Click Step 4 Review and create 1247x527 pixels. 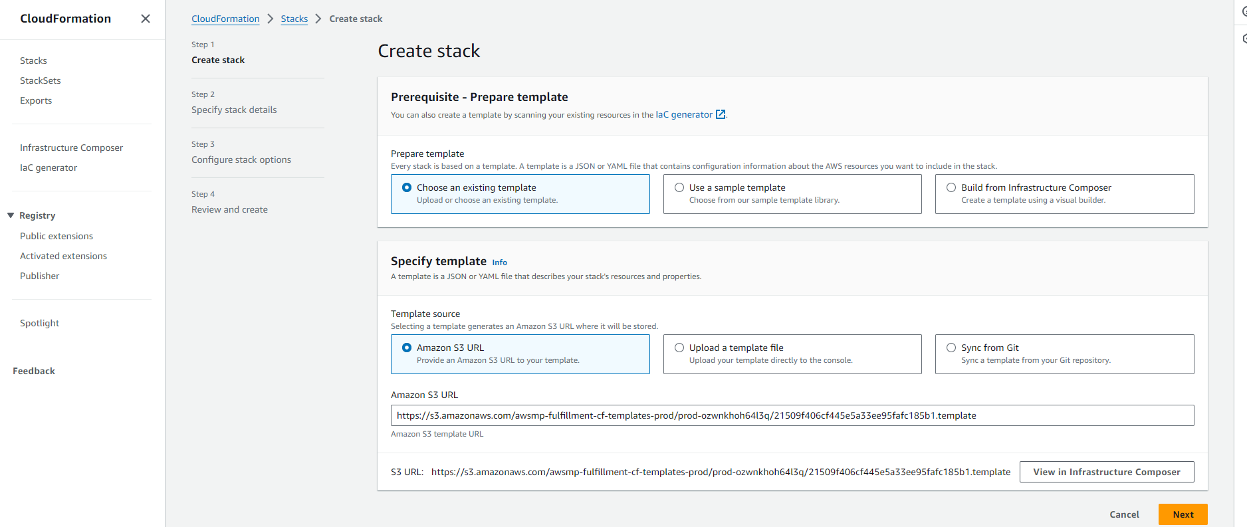click(229, 209)
